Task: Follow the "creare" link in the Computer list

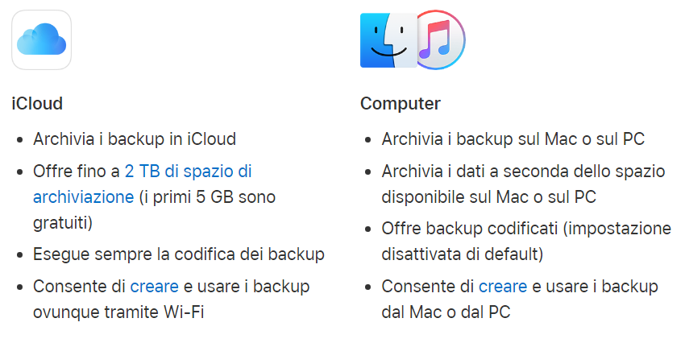Action: tap(502, 287)
